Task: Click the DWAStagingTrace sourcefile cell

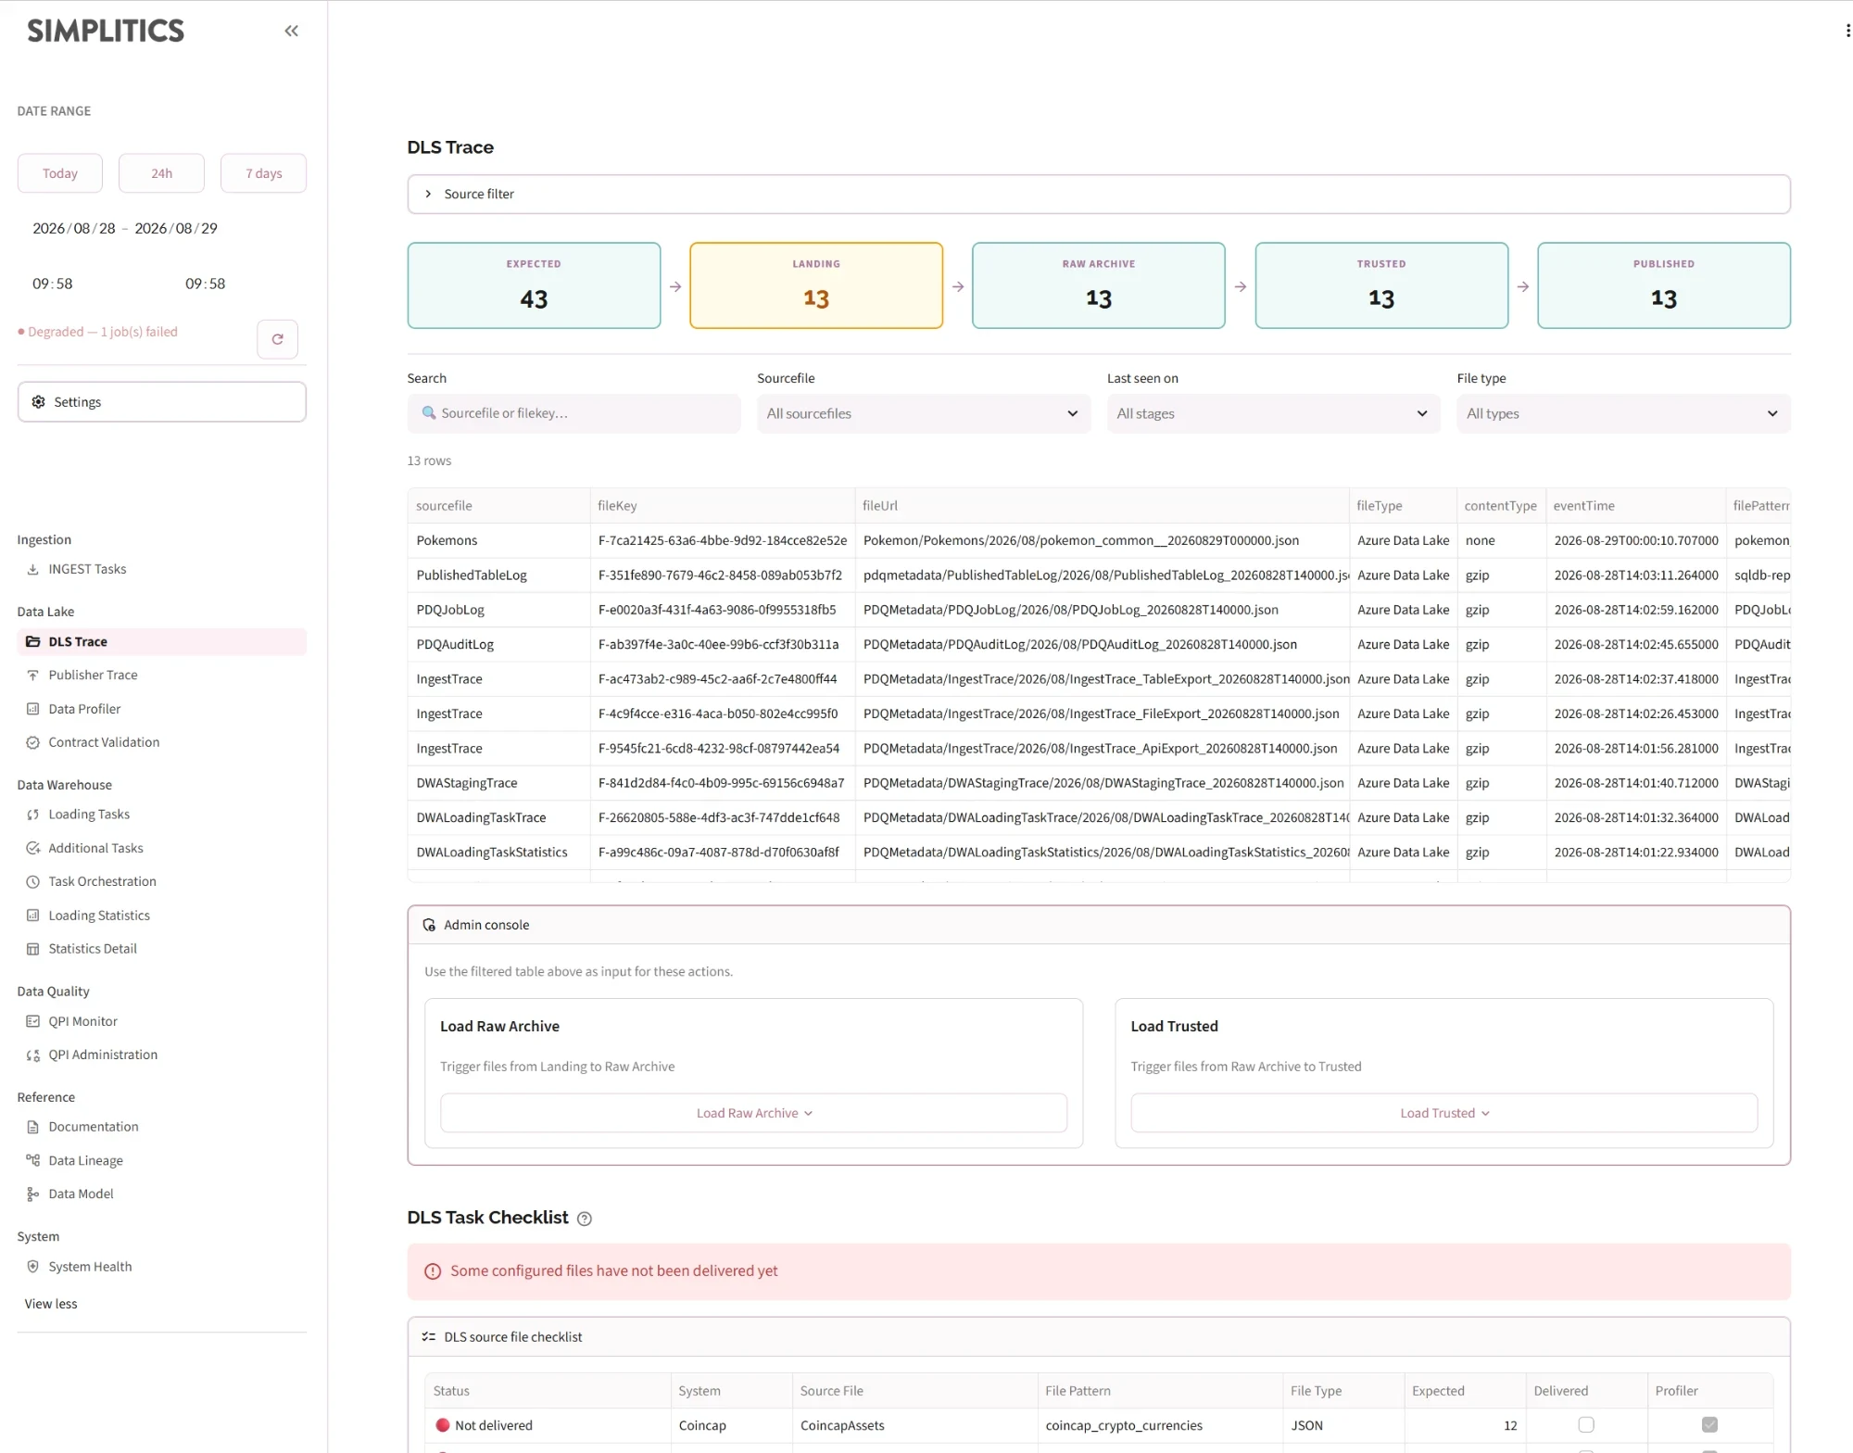Action: 499,783
